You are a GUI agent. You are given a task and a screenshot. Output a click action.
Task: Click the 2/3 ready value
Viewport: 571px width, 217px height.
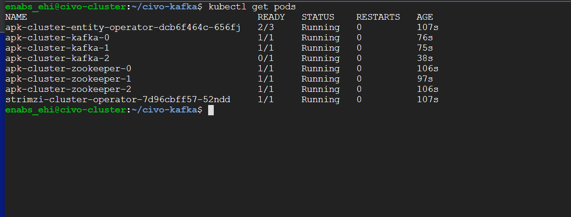point(266,27)
